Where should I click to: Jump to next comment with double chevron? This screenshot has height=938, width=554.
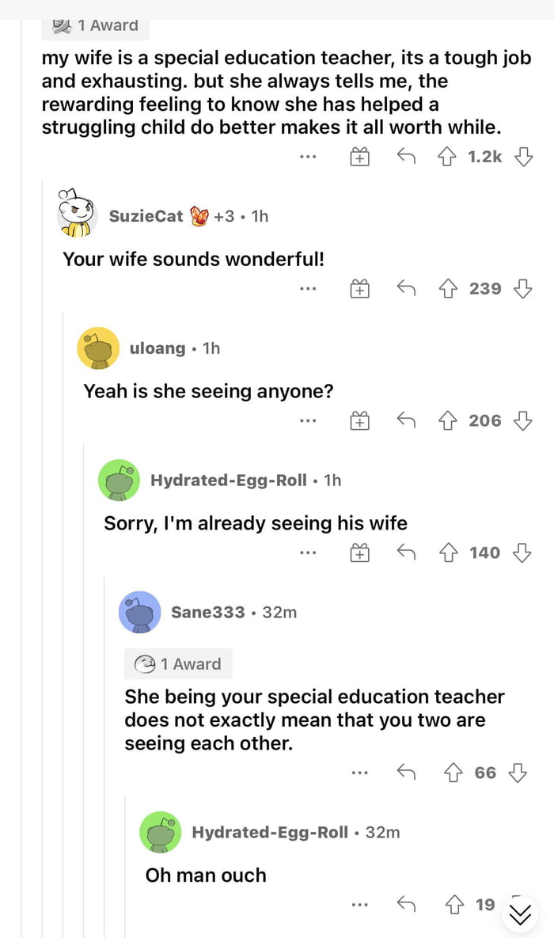[x=520, y=914]
